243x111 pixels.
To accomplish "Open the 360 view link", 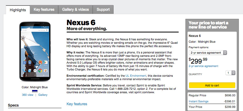I will click(x=27, y=95).
